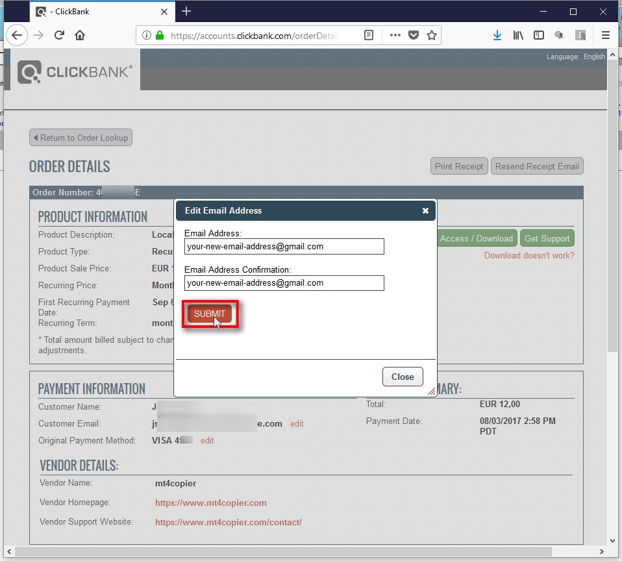Open the Vendor Homepage mt4copier.com link
622x561 pixels.
pyautogui.click(x=210, y=503)
